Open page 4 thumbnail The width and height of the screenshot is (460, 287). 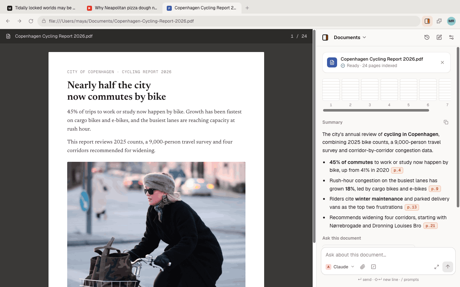point(389,90)
